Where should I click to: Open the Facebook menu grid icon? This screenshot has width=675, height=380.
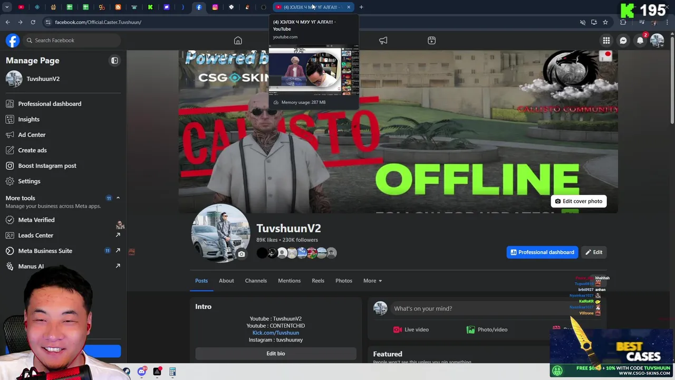pyautogui.click(x=606, y=41)
